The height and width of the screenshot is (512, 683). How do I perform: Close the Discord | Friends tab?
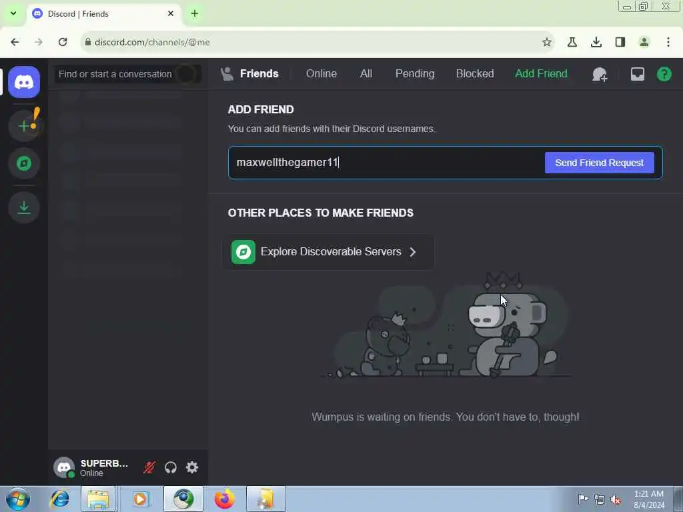171,13
